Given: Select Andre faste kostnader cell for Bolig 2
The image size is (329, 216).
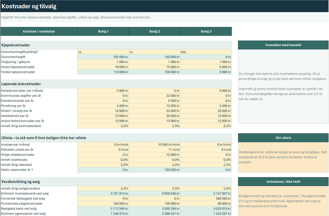Looking at the screenshot, I should [155, 121].
